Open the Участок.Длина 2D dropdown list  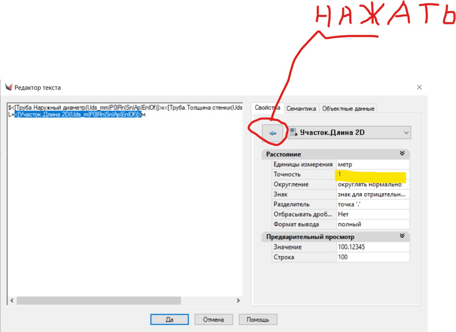coord(406,133)
